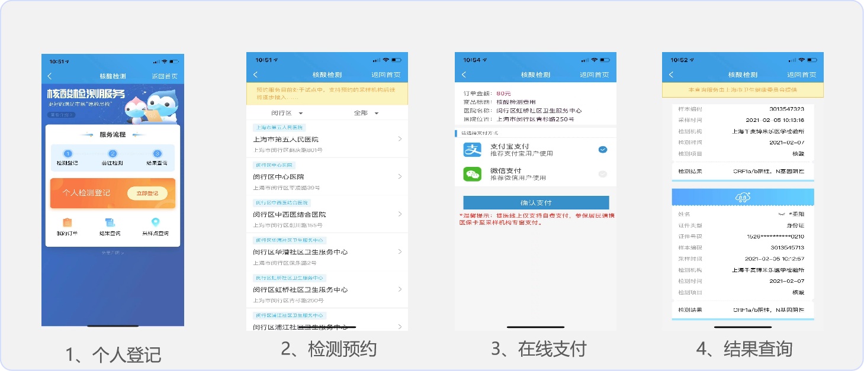Tap back arrow on 检测预约 screen
The height and width of the screenshot is (371, 864).
(255, 75)
